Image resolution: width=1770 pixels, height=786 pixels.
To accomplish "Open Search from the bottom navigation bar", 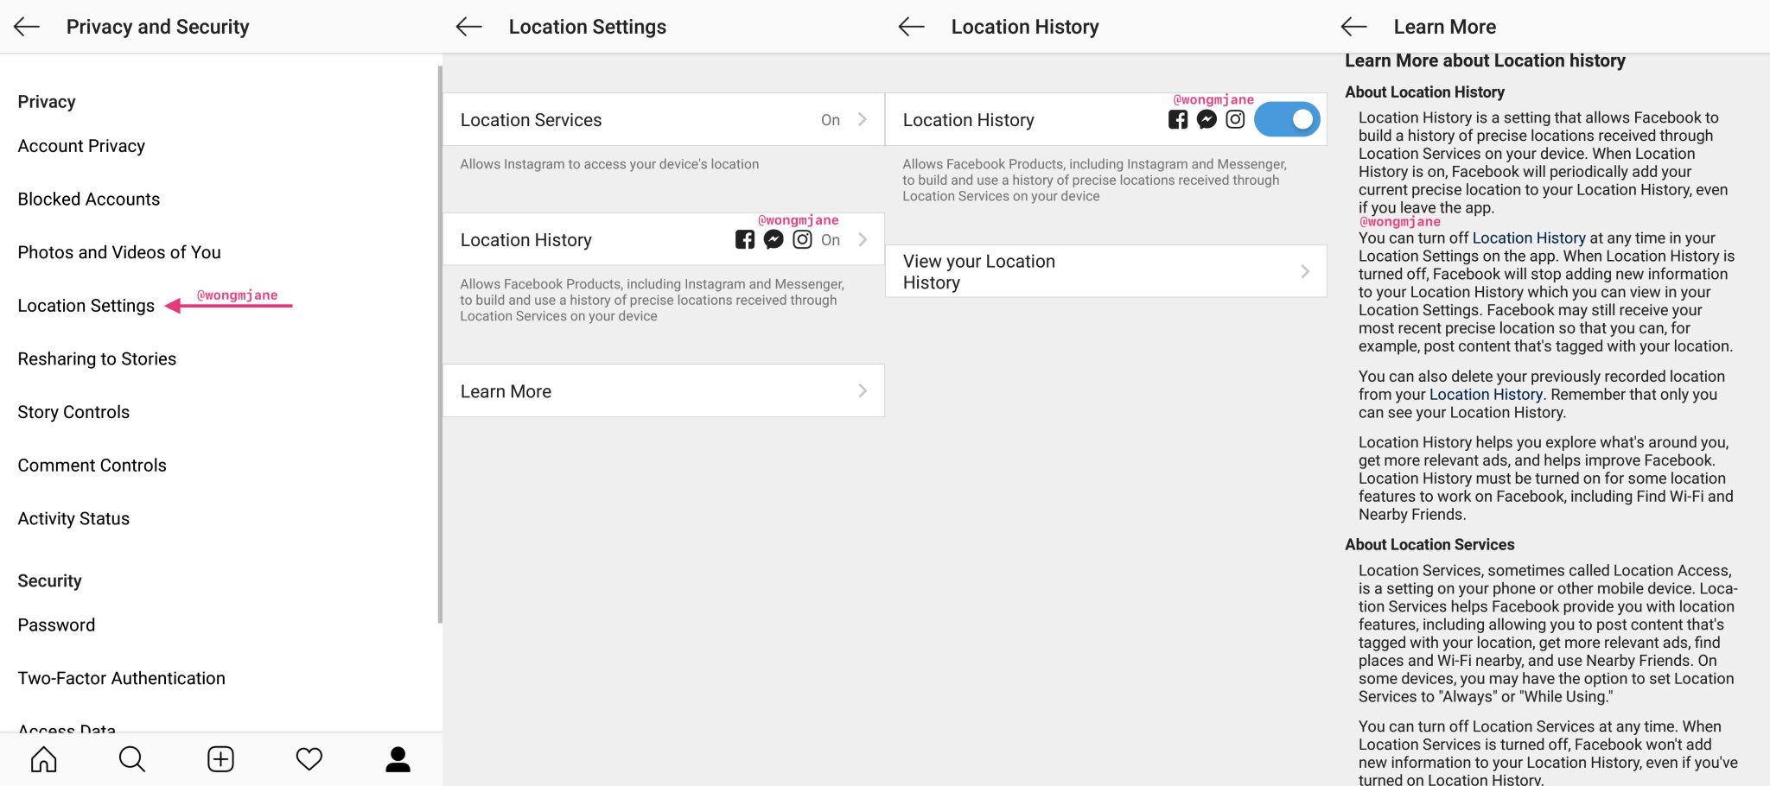I will [x=132, y=759].
